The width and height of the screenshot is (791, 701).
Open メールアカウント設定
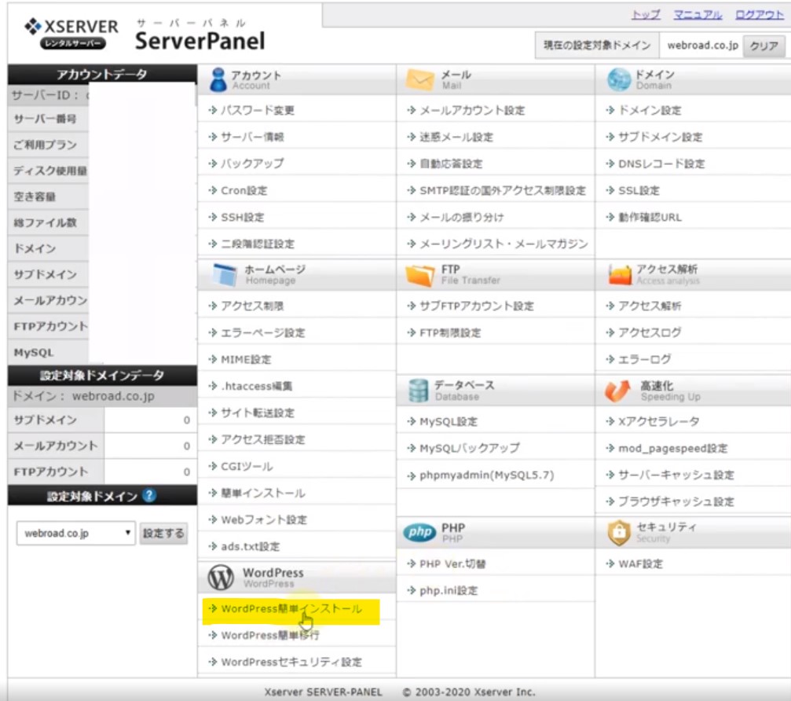point(471,110)
